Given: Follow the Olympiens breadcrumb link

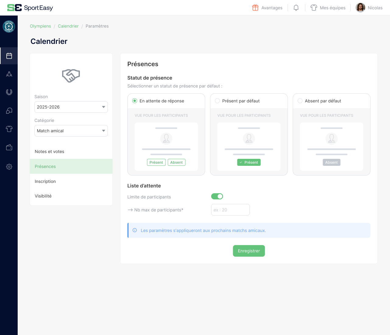Looking at the screenshot, I should pyautogui.click(x=40, y=26).
